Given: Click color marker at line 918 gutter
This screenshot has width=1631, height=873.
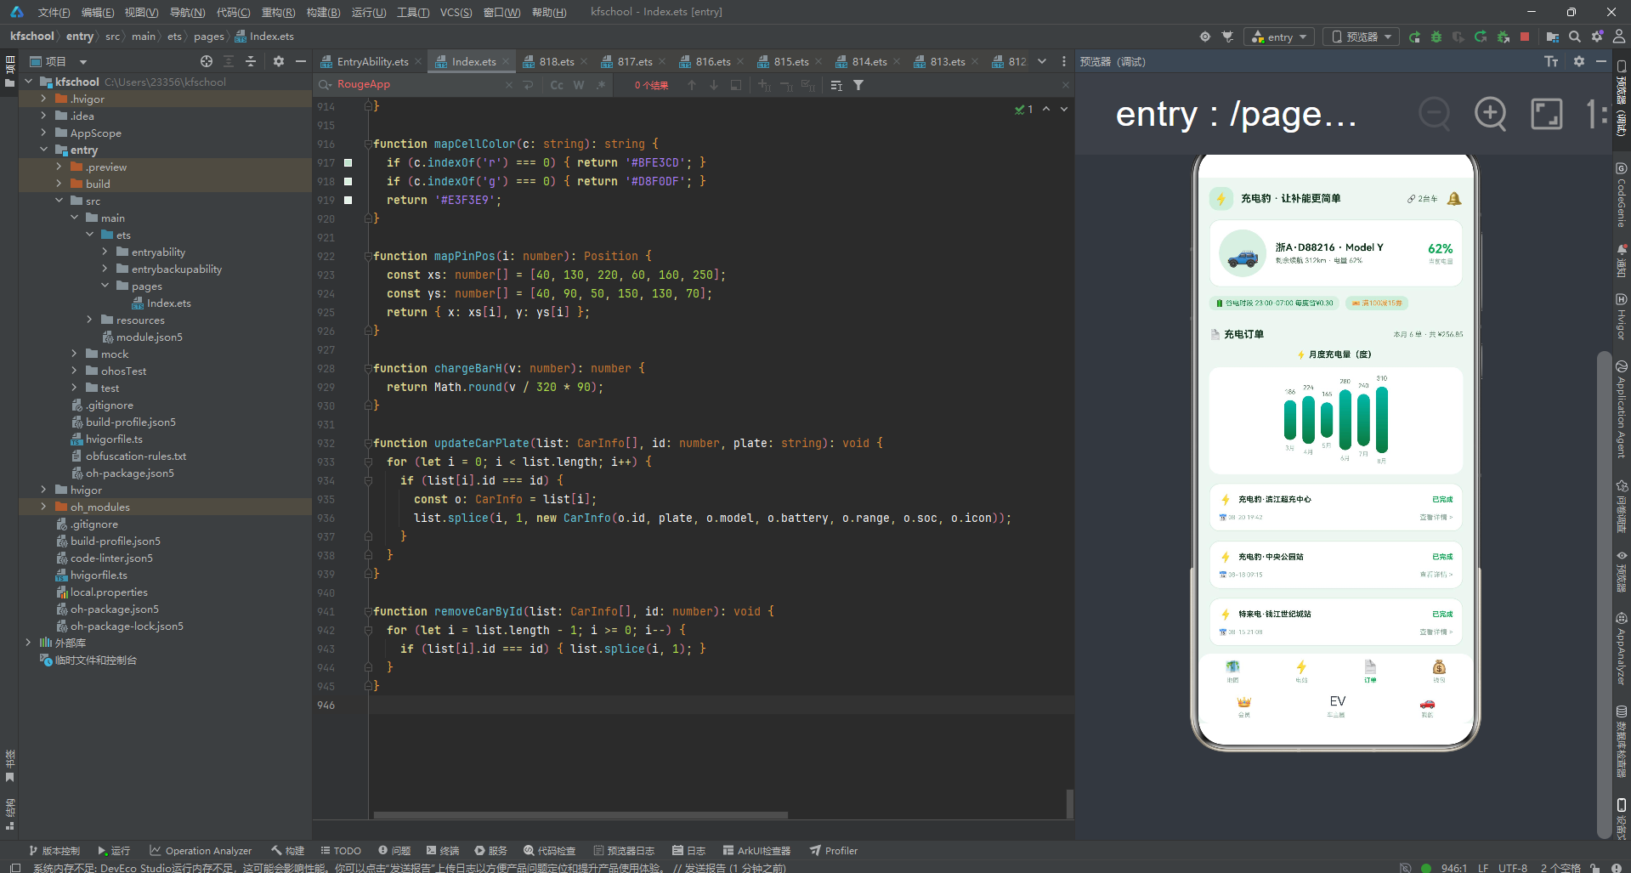Looking at the screenshot, I should point(348,181).
